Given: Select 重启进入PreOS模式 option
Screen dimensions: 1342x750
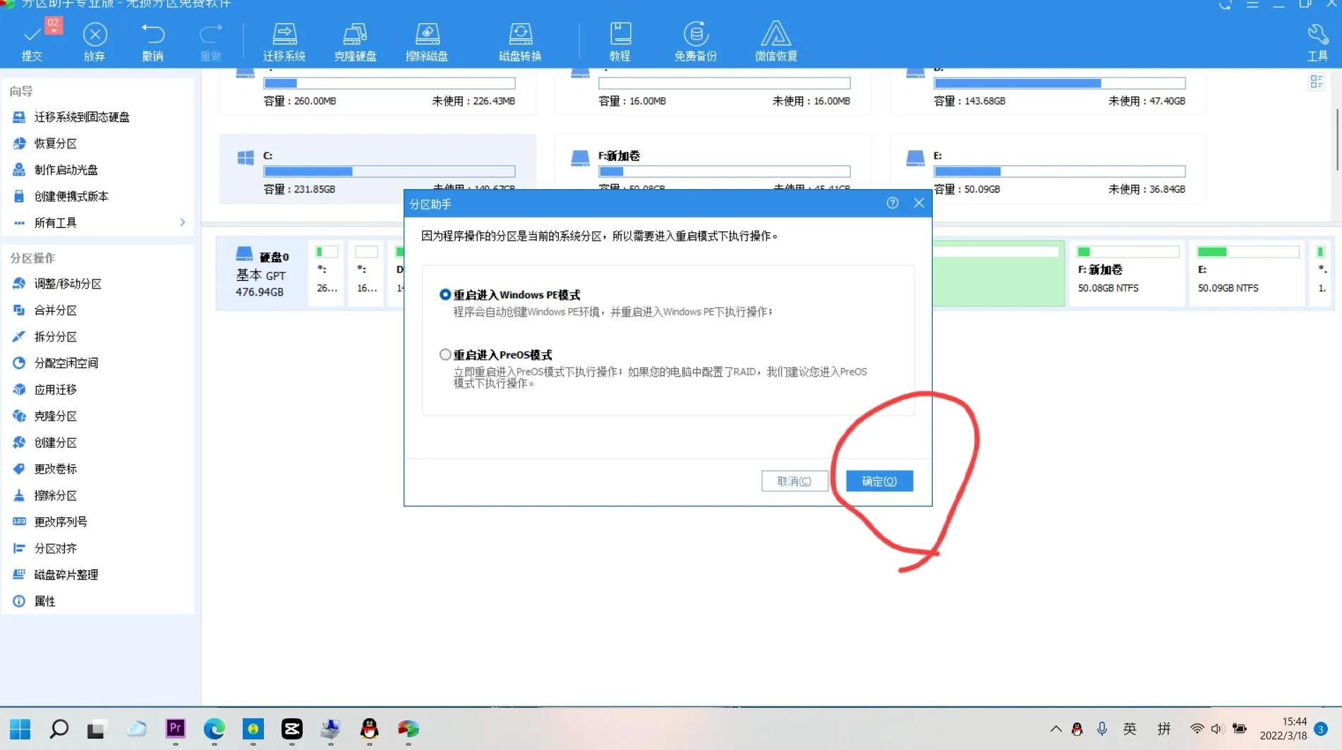Looking at the screenshot, I should coord(445,354).
